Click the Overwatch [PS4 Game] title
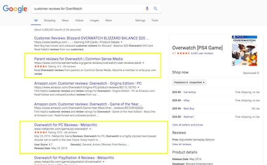The image size is (267, 165). click(x=197, y=48)
